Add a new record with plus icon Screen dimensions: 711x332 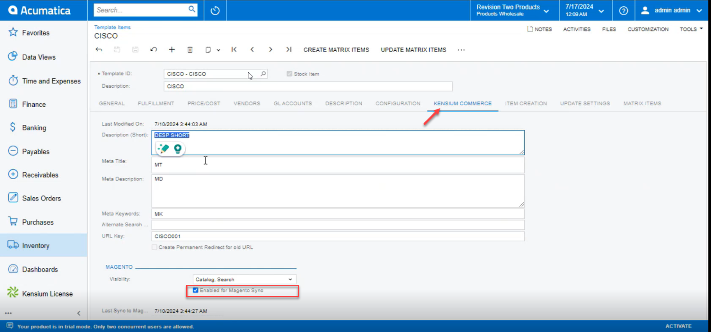[172, 49]
